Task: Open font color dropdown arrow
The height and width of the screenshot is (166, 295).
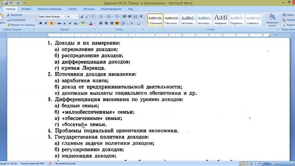Action: coord(94,24)
